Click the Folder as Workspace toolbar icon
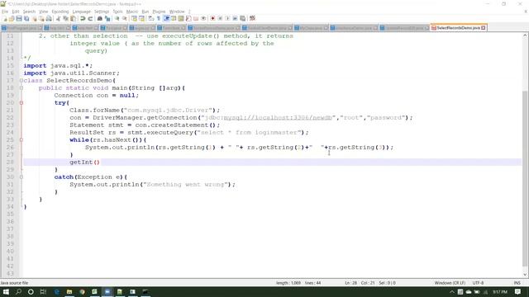Screen dimensions: 529x297 point(196,18)
